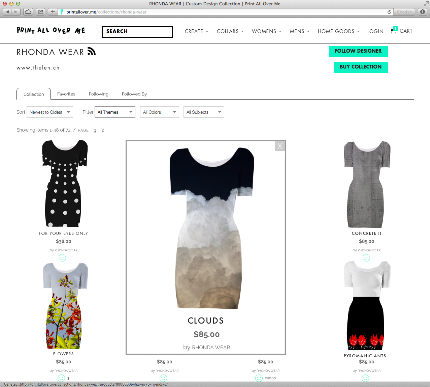Reload the page with the refresh icon
This screenshot has height=387, width=430.
coord(389,12)
